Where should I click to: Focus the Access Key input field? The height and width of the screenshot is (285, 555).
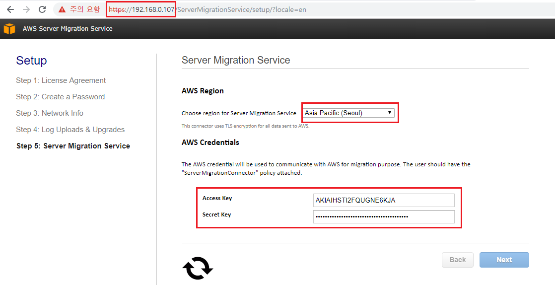coord(384,200)
